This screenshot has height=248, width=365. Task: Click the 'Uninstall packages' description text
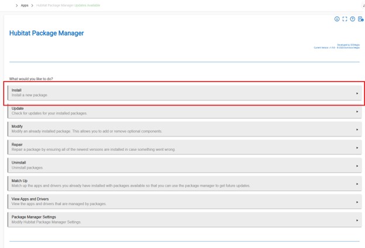[x=27, y=168]
